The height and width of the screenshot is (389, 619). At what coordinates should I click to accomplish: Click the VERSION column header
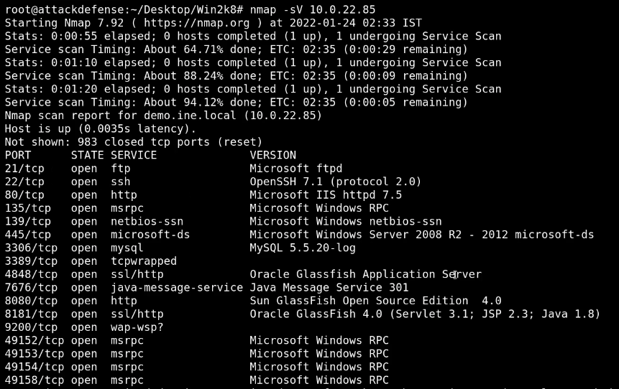coord(273,155)
